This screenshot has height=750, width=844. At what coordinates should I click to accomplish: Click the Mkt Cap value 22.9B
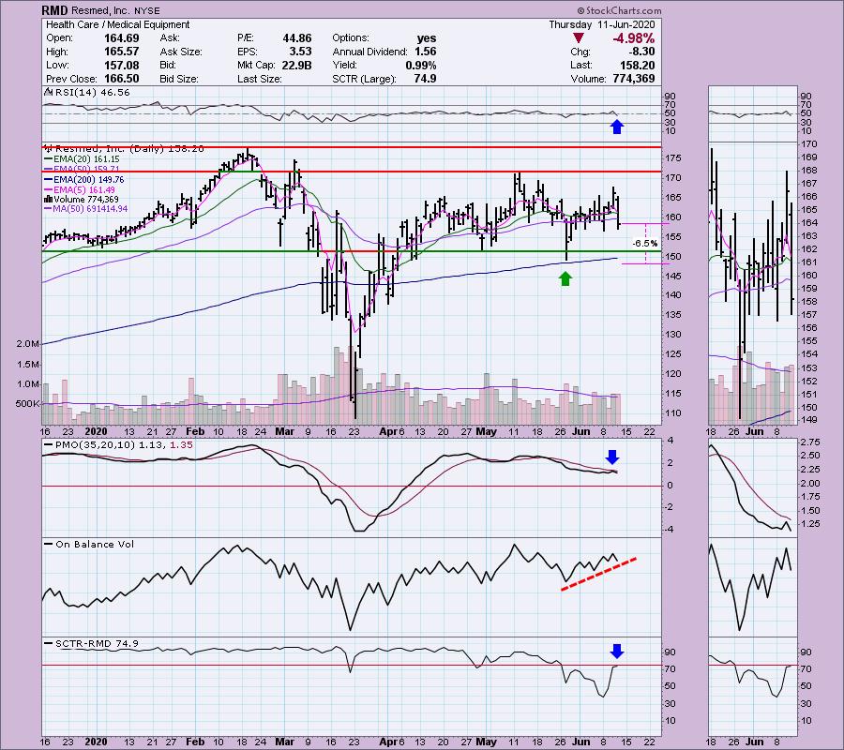[296, 65]
